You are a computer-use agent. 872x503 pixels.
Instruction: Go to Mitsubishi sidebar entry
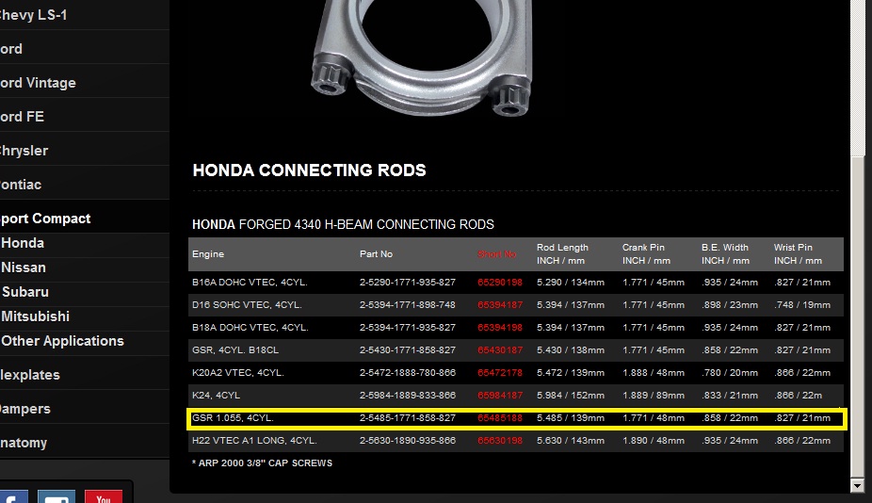click(x=35, y=316)
